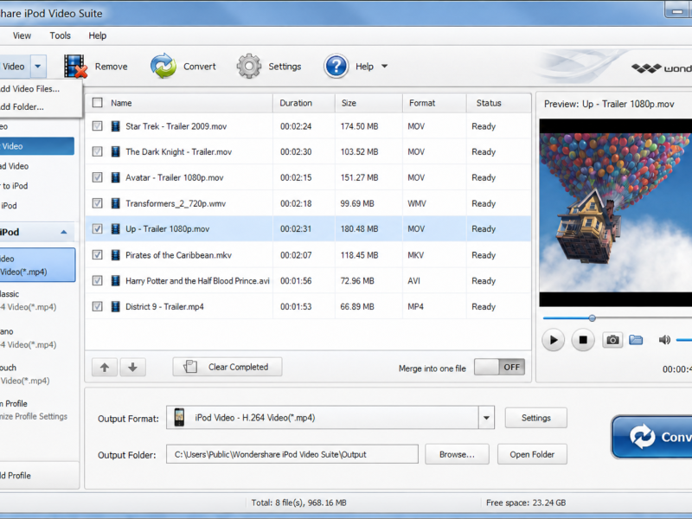This screenshot has height=519, width=692.
Task: Collapse the iPod section in sidebar
Action: pos(63,232)
